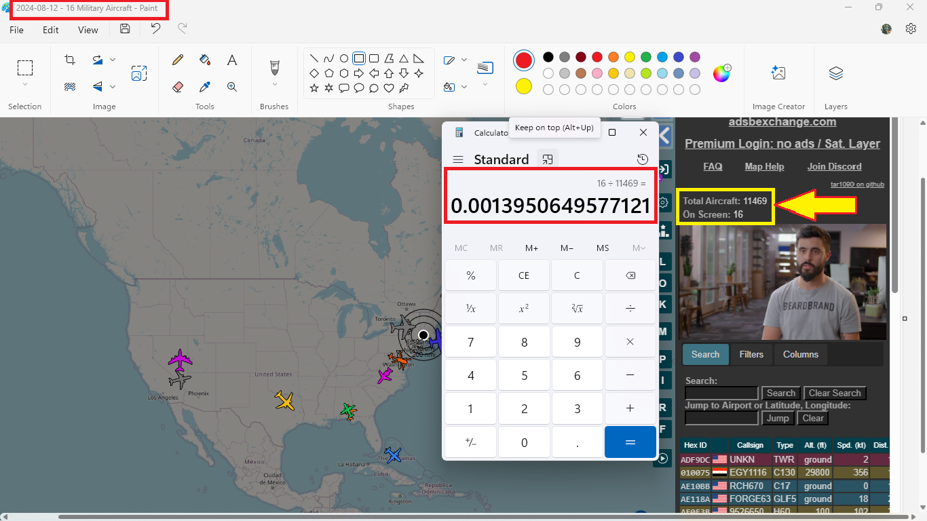Screen dimensions: 927x521
Task: Select the Pencil tool
Action: tap(178, 60)
